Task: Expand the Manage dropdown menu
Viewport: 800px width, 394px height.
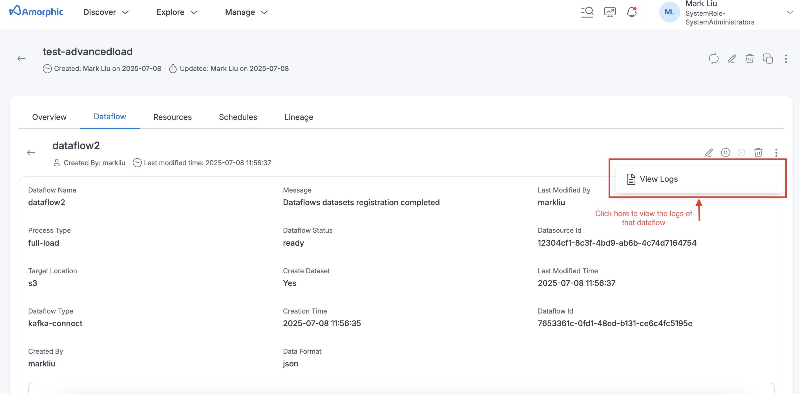Action: tap(246, 12)
